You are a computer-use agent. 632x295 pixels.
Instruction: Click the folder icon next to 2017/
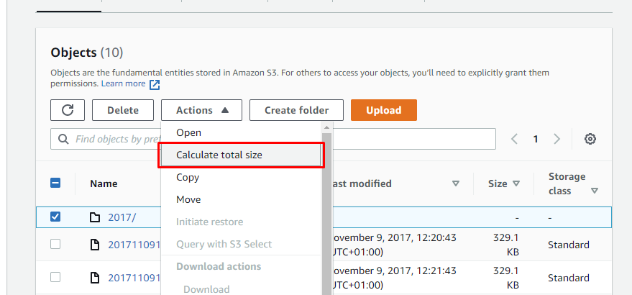[94, 217]
